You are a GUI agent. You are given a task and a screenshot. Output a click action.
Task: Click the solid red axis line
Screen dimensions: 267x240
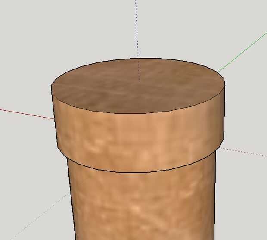pyautogui.click(x=26, y=114)
